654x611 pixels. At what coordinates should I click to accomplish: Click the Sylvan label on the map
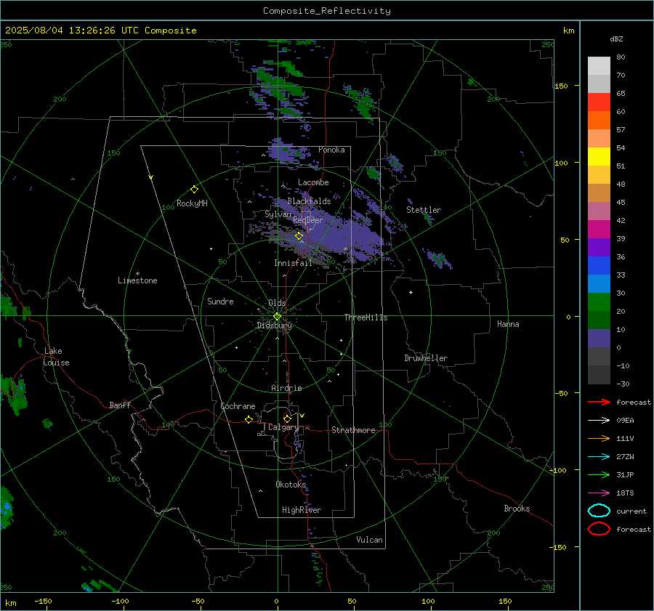(278, 214)
